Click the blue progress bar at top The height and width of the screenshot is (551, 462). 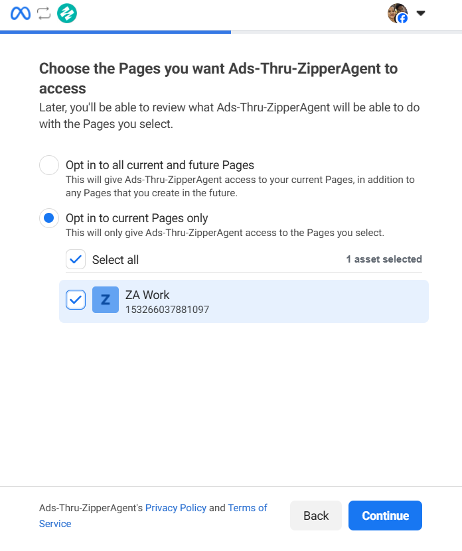116,31
